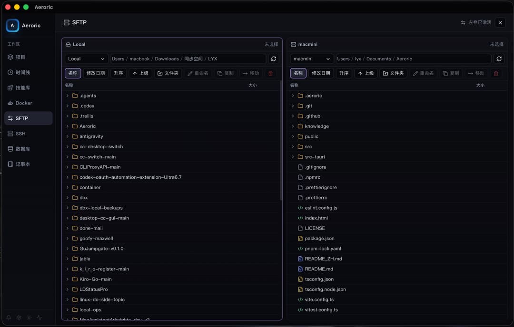The image size is (514, 327).
Task: Click the Local pane vertical scrollbar
Action: [x=281, y=141]
